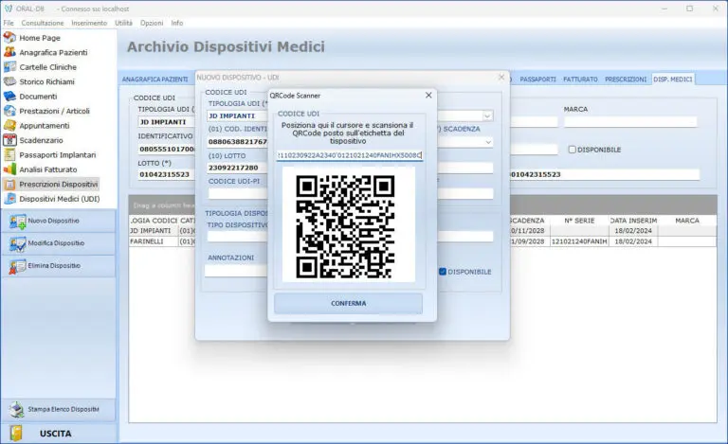This screenshot has height=444, width=728.
Task: Click the (10) LOTTO field 23092217280
Action: (237, 168)
